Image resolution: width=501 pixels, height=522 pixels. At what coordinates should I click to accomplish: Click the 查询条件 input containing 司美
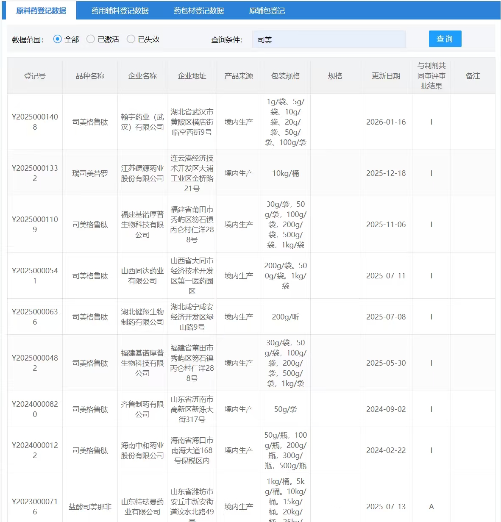click(x=329, y=39)
